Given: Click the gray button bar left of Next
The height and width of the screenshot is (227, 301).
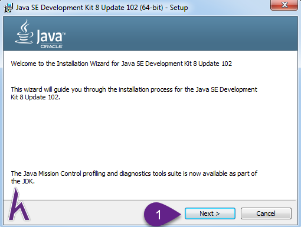Looking at the screenshot, I should [87, 213].
